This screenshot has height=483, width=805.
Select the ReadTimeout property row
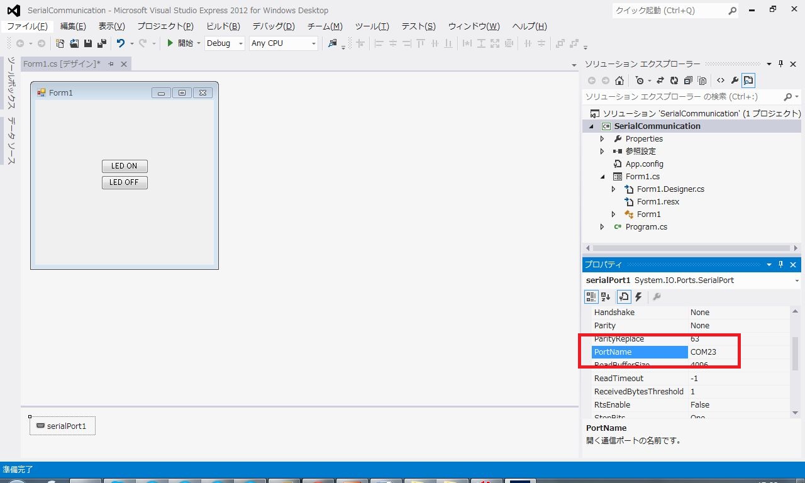coord(691,378)
